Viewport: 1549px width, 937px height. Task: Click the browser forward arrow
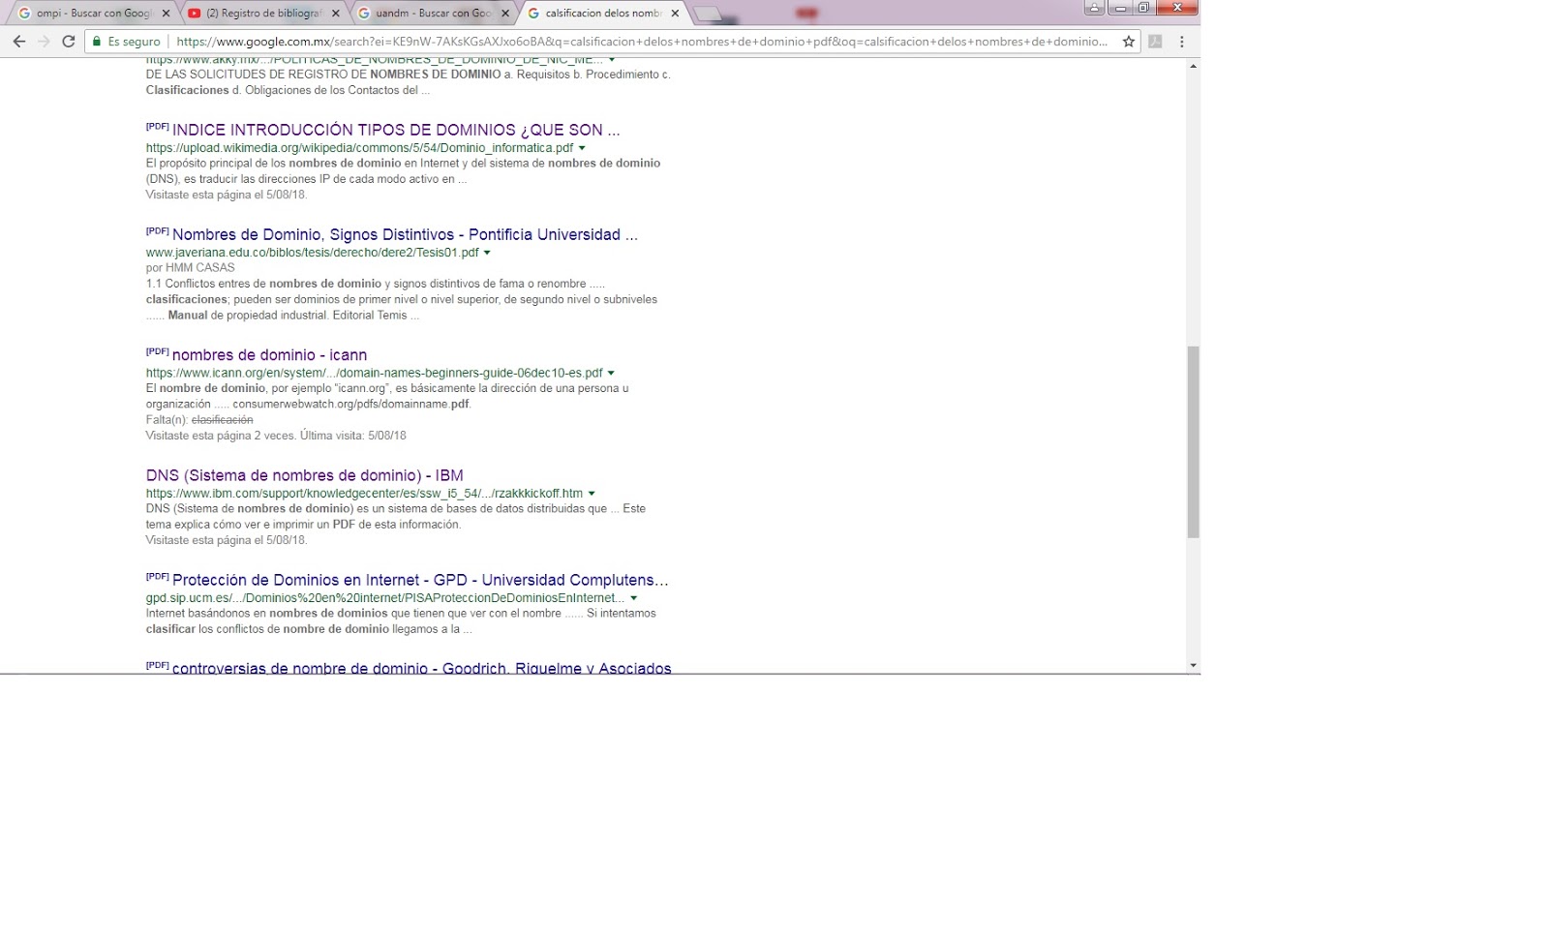pos(44,42)
